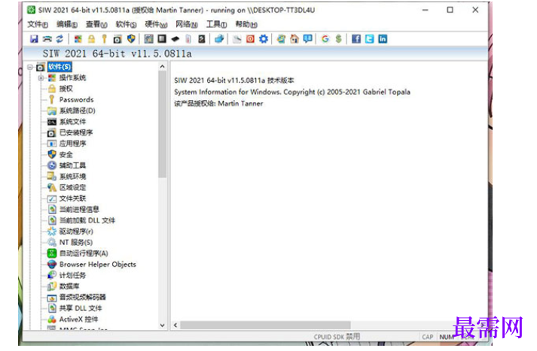The width and height of the screenshot is (537, 351).
Task: Click the Google G toolbar icon
Action: click(325, 39)
